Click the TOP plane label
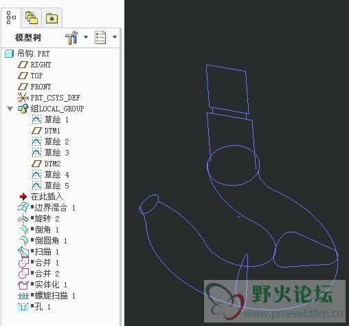Viewport: 349px width, 326px height. (x=36, y=76)
